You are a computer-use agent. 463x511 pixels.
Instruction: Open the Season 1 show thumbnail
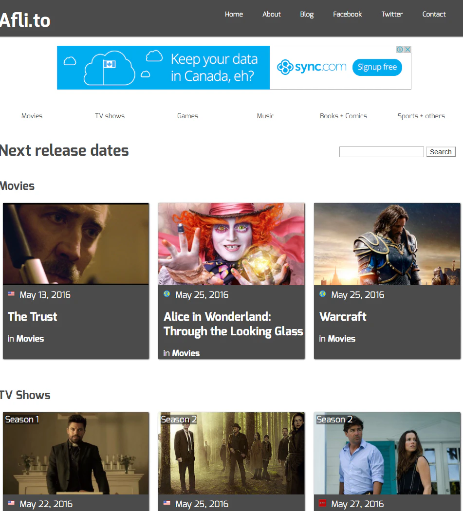coord(76,453)
